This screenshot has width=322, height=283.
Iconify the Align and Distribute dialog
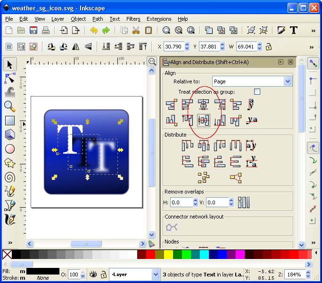pos(281,62)
